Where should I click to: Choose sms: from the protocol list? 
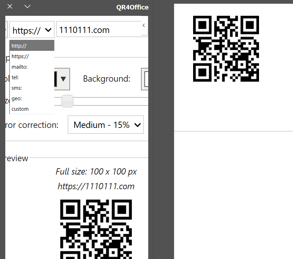pos(32,88)
